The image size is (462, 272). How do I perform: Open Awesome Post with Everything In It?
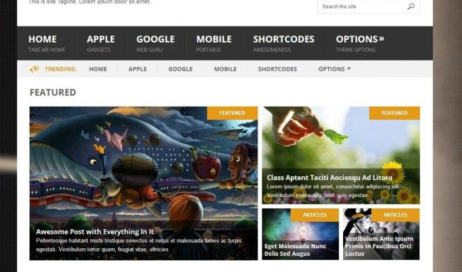click(x=95, y=232)
